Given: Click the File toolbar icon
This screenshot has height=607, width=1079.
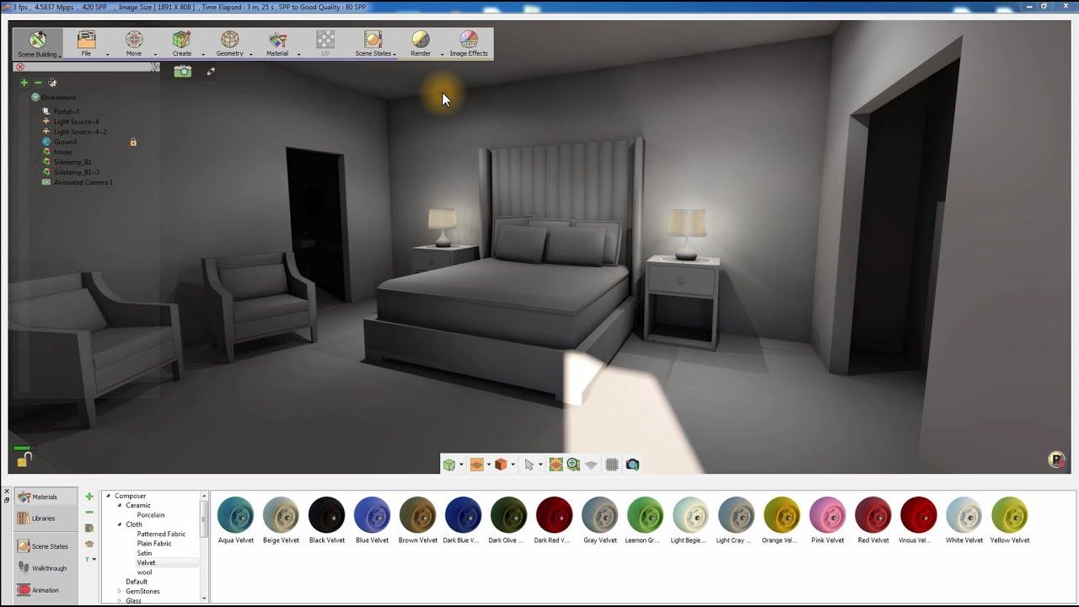Looking at the screenshot, I should tap(86, 40).
